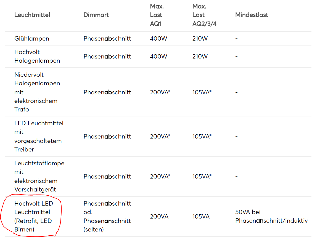Viewport: 320px width, 237px height.
Task: Select the LED Leuchtmittel mit vorgeschaltetem Treiber cell
Action: click(x=39, y=136)
